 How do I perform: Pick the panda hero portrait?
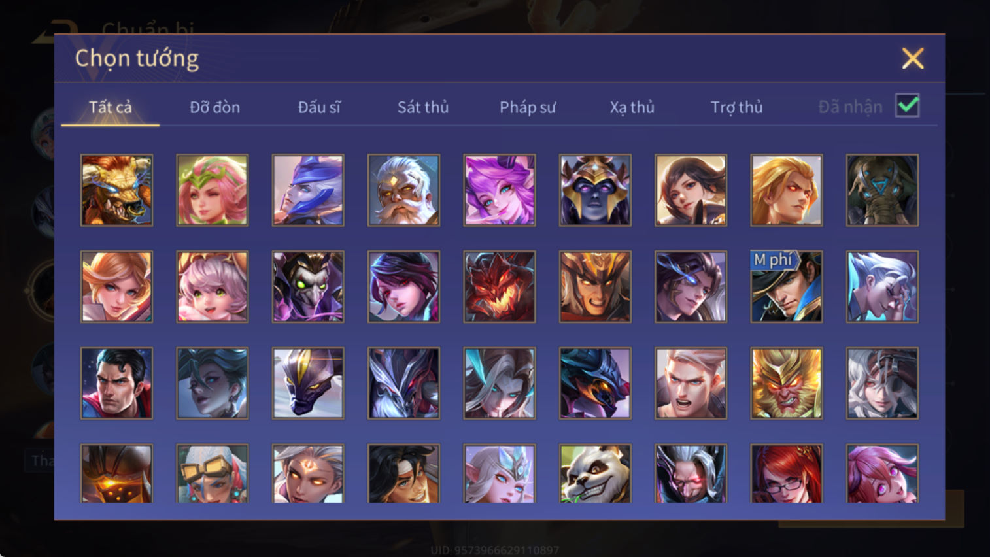coord(595,474)
